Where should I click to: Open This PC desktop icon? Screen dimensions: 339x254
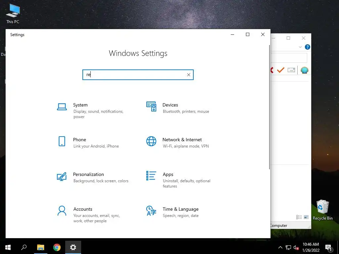tap(13, 13)
